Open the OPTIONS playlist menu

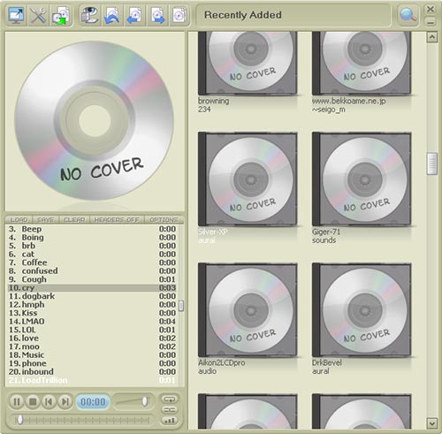pos(164,220)
